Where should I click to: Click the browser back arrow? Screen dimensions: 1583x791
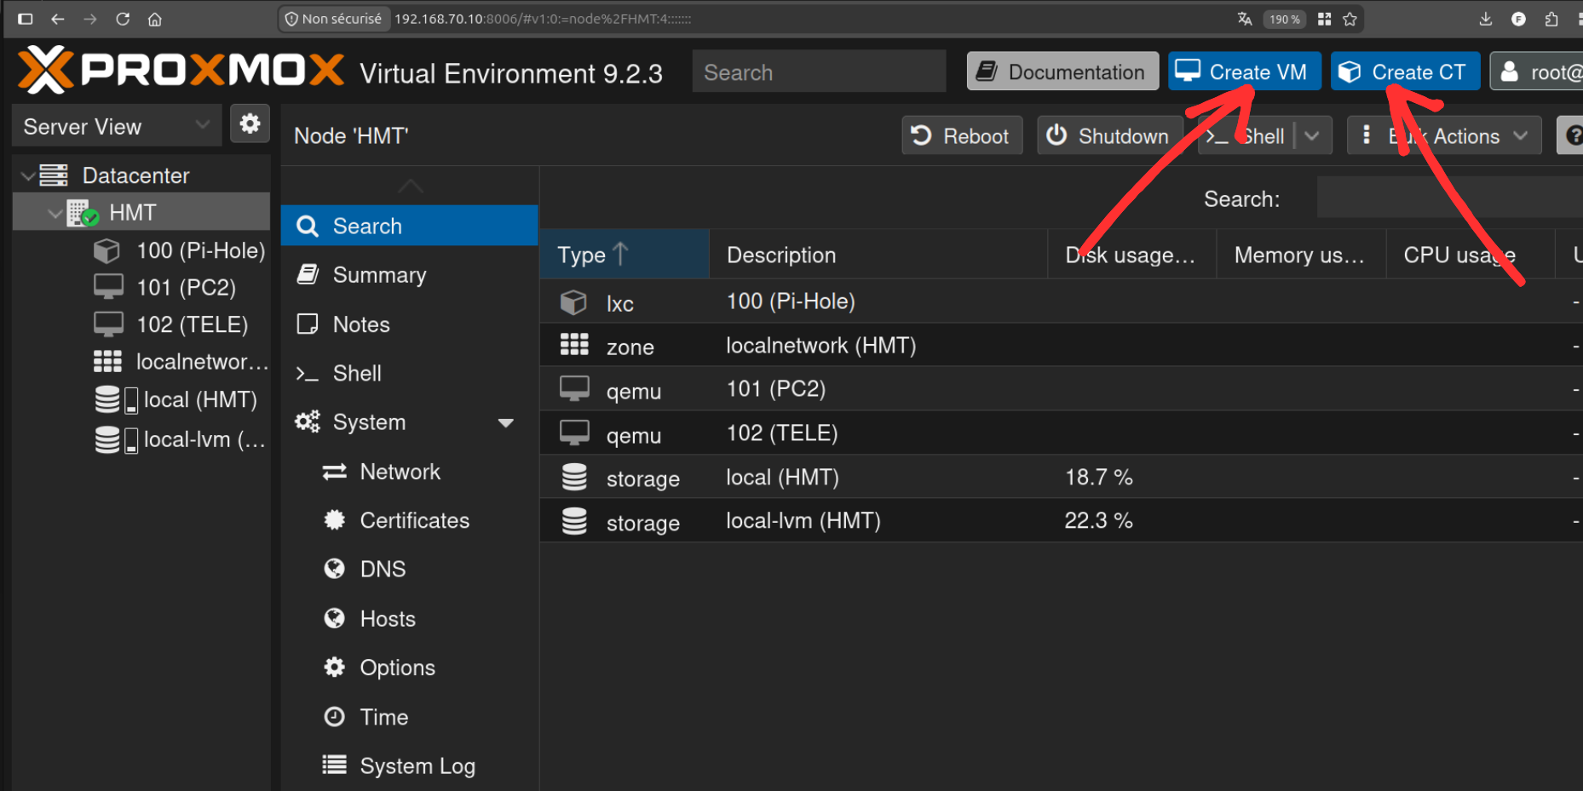pyautogui.click(x=58, y=19)
